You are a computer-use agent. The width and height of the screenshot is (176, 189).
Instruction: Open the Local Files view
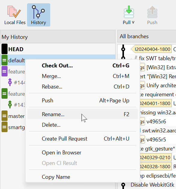[15, 15]
